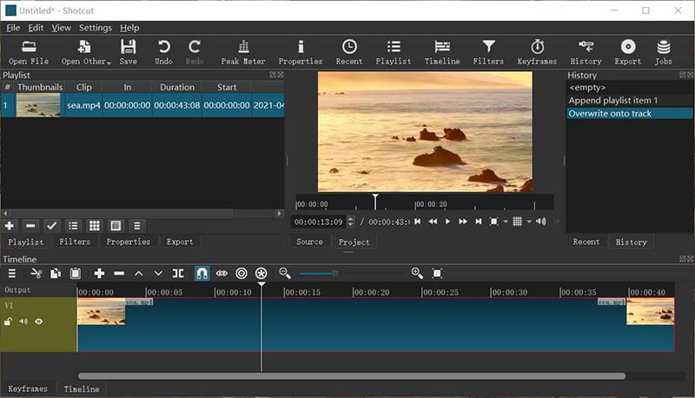
Task: Switch playlist to tiles view
Action: (95, 226)
